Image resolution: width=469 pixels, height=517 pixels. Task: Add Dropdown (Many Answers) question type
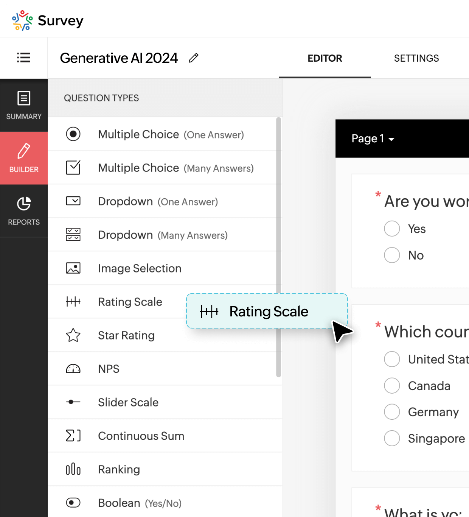click(x=162, y=235)
